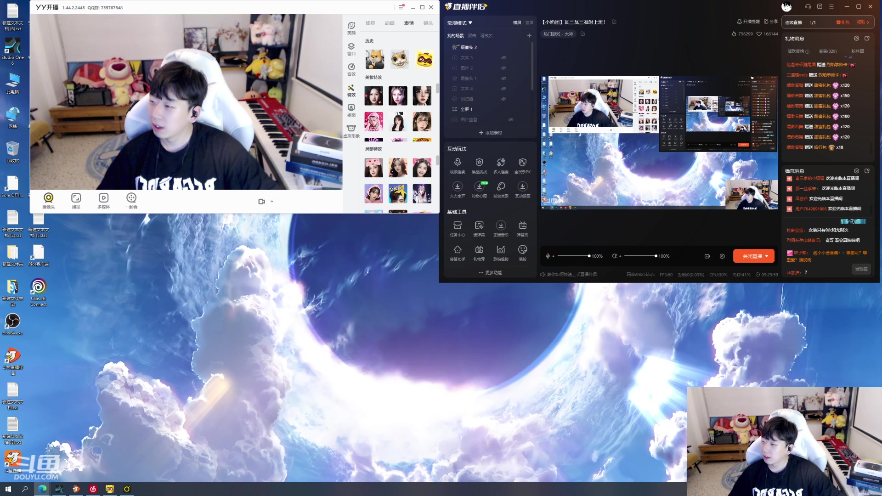Open dropdown arrow on 关闭直播 button

pos(767,256)
